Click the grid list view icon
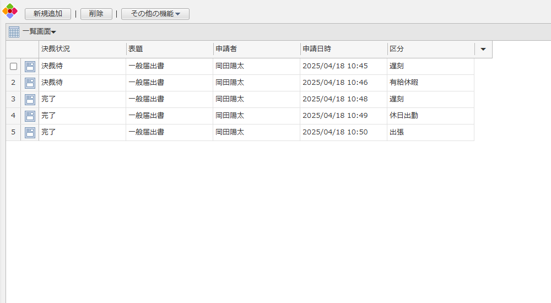 [14, 32]
